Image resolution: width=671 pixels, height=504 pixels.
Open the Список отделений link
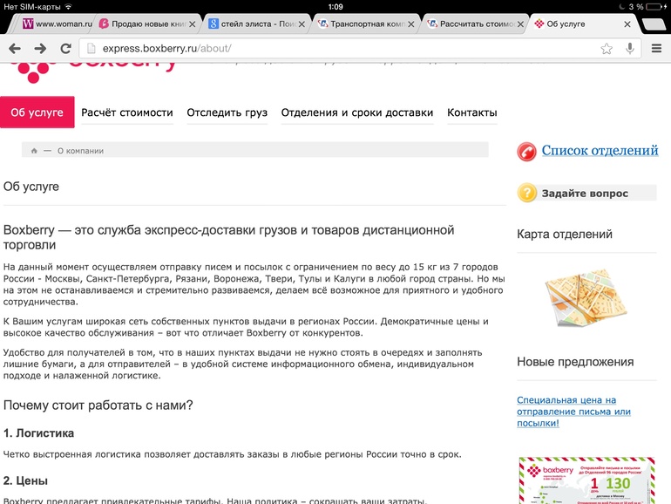tap(600, 150)
